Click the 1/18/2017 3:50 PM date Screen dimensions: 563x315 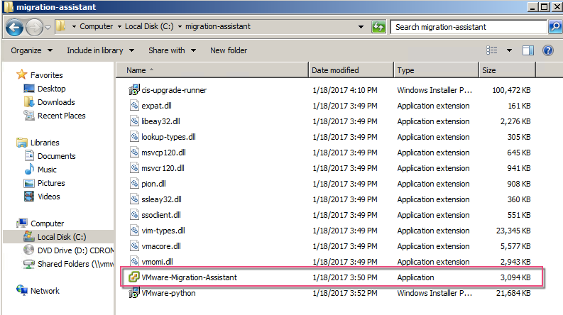pyautogui.click(x=345, y=277)
